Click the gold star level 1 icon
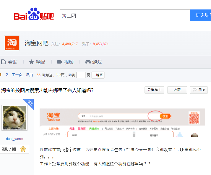 click(x=23, y=149)
